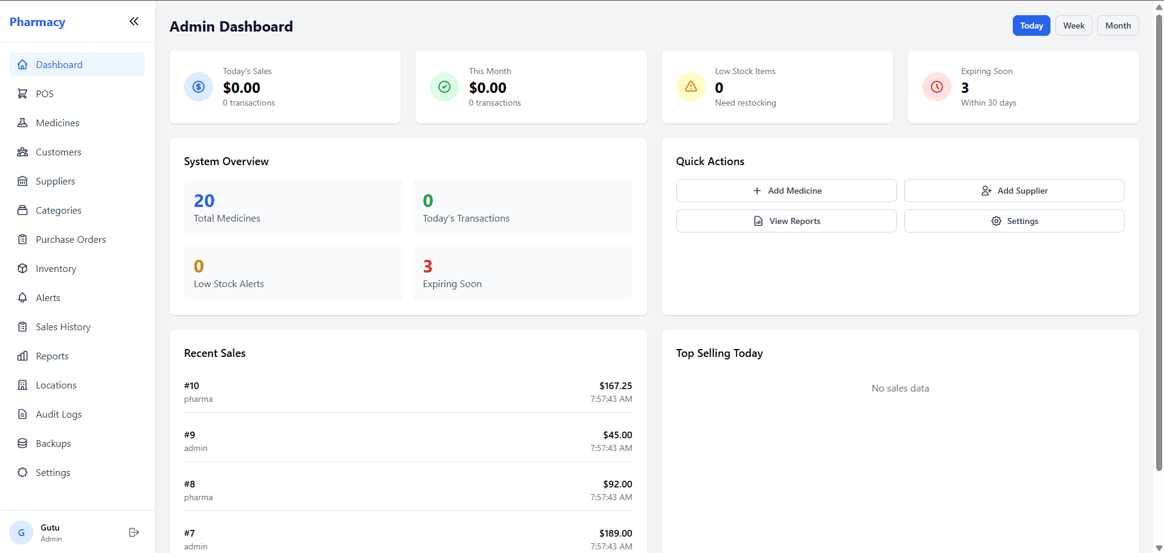Select the Today time range
Viewport: 1164px width, 553px height.
point(1031,25)
